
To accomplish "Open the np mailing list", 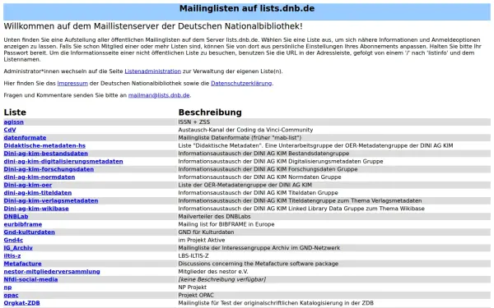I will click(7, 287).
